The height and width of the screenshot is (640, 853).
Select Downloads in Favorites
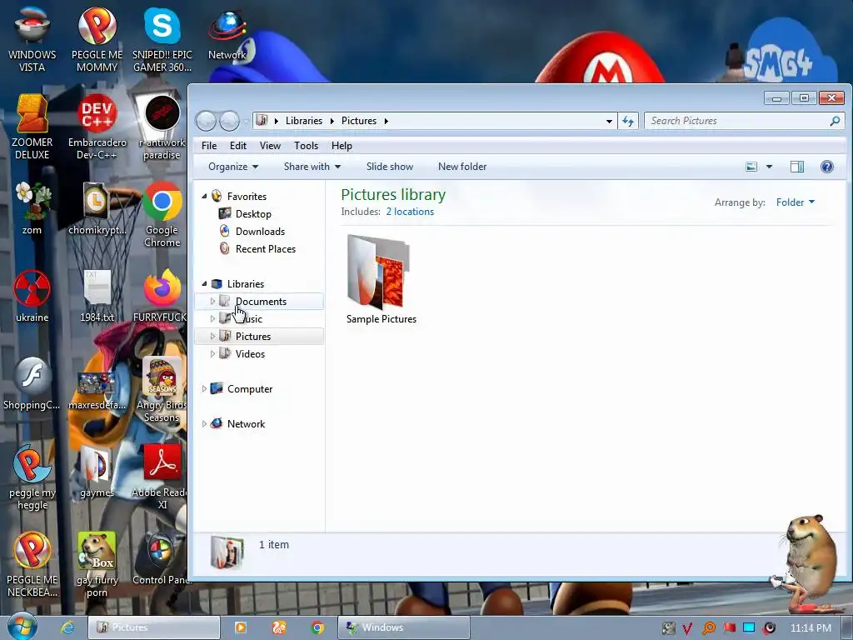click(x=260, y=232)
